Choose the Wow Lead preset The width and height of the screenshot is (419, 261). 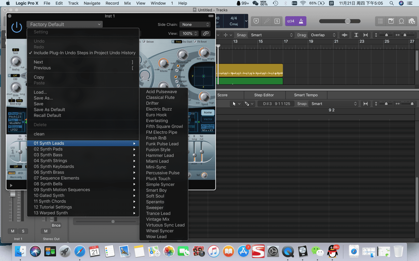click(x=164, y=236)
